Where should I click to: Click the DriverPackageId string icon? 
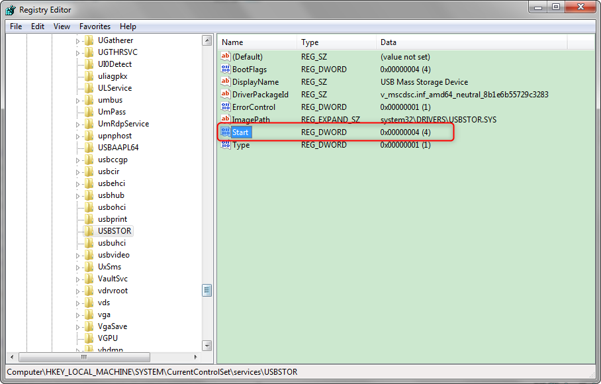225,95
